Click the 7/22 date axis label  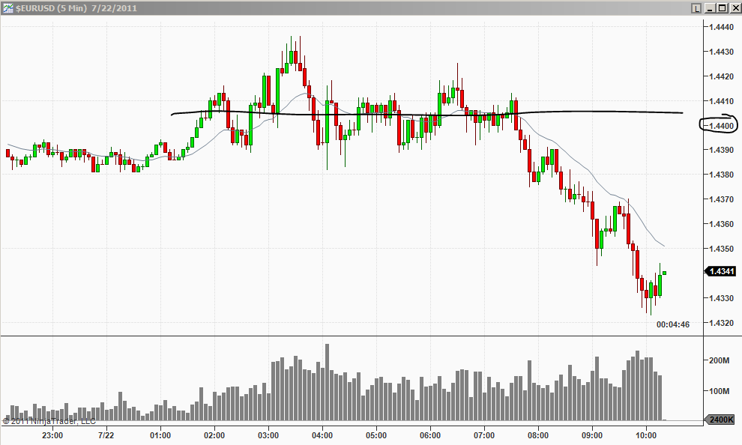[106, 435]
